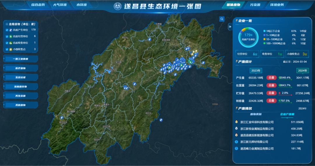
Task: Open the 大气环境 top tab
Action: coord(60,5)
